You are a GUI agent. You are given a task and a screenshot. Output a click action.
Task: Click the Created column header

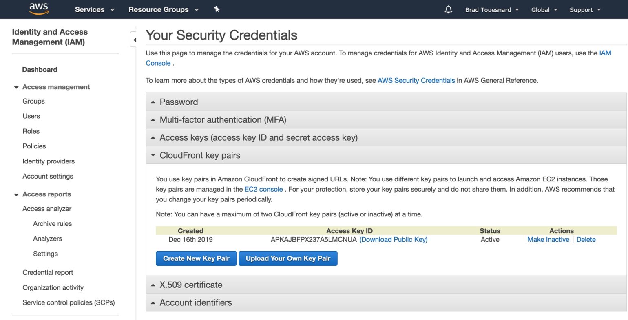point(190,231)
